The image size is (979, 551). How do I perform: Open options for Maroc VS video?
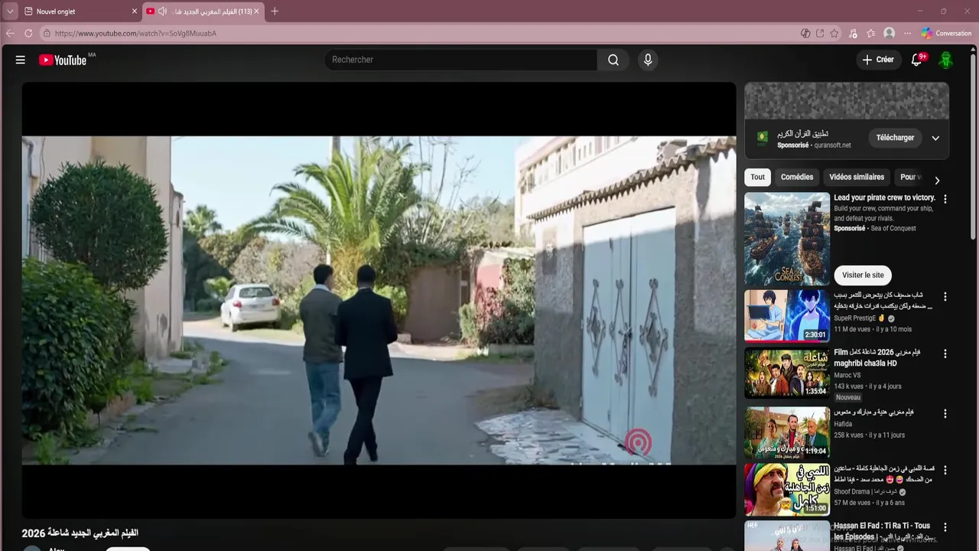[x=945, y=354]
